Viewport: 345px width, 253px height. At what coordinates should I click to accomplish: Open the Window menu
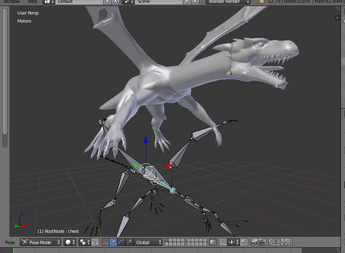tap(11, 2)
